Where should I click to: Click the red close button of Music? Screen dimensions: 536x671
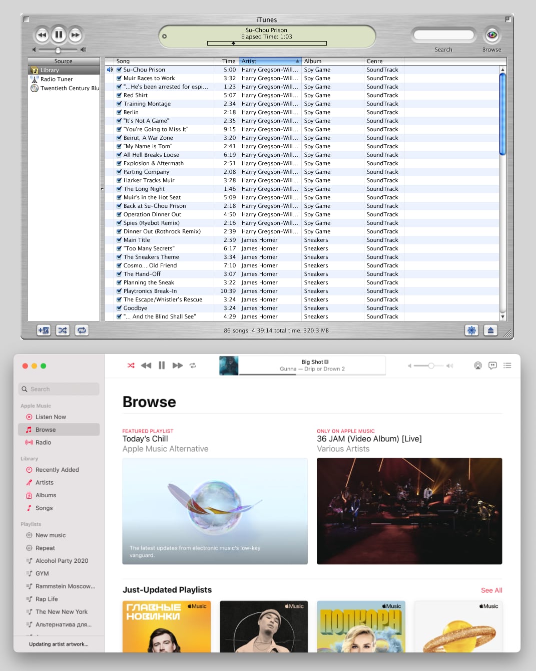tap(25, 366)
